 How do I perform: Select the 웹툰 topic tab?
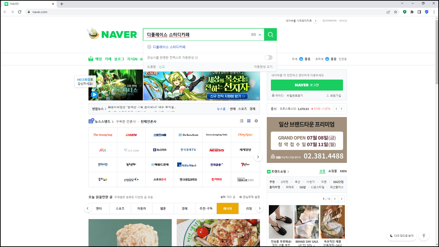pyautogui.click(x=163, y=209)
